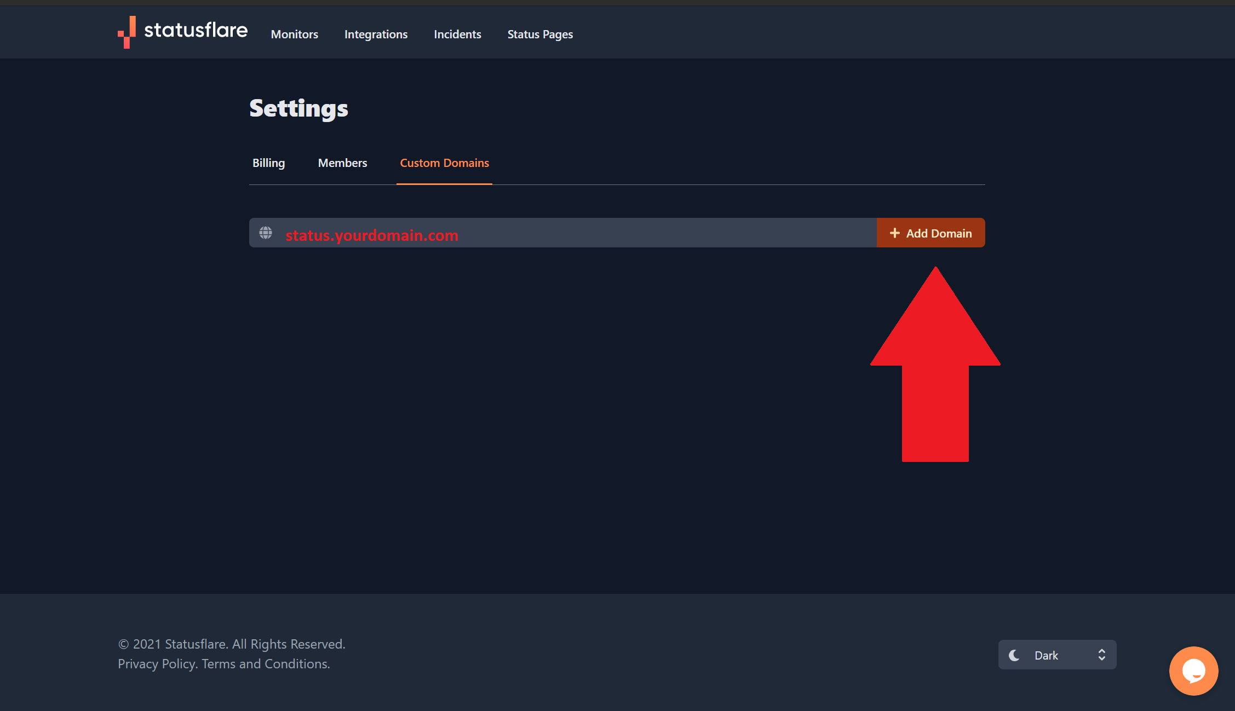Image resolution: width=1235 pixels, height=711 pixels.
Task: Open the Incidents section
Action: 457,34
